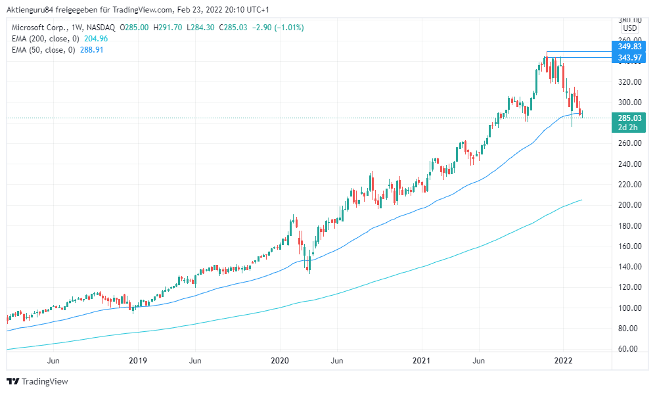The image size is (655, 393).
Task: Click the 220.00 price axis label
Action: [x=629, y=185]
